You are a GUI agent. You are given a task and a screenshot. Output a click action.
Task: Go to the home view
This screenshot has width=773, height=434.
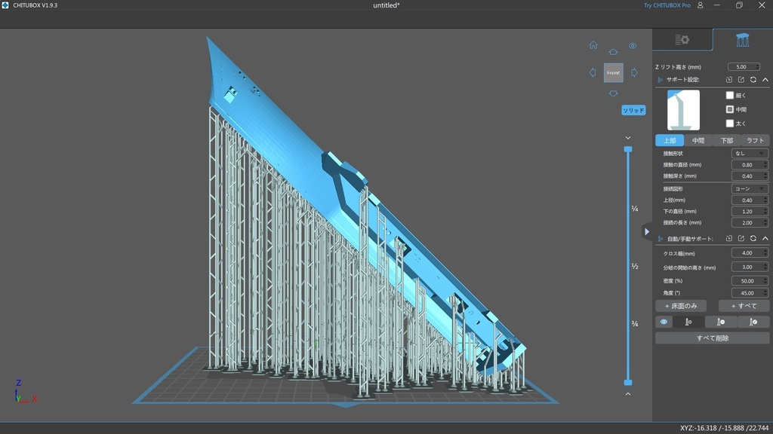tap(593, 44)
